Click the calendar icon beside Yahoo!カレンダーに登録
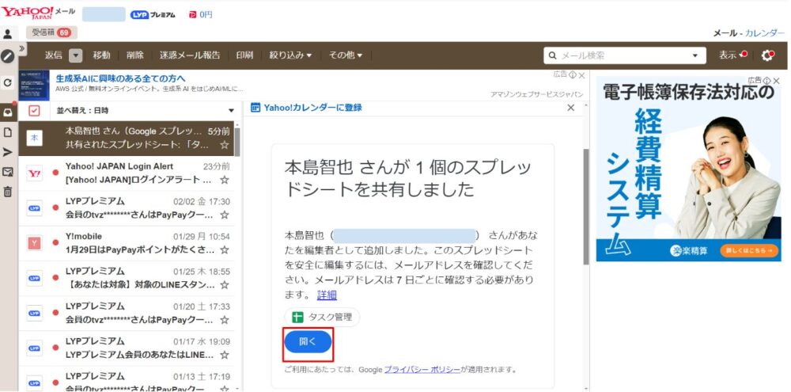 tap(255, 108)
